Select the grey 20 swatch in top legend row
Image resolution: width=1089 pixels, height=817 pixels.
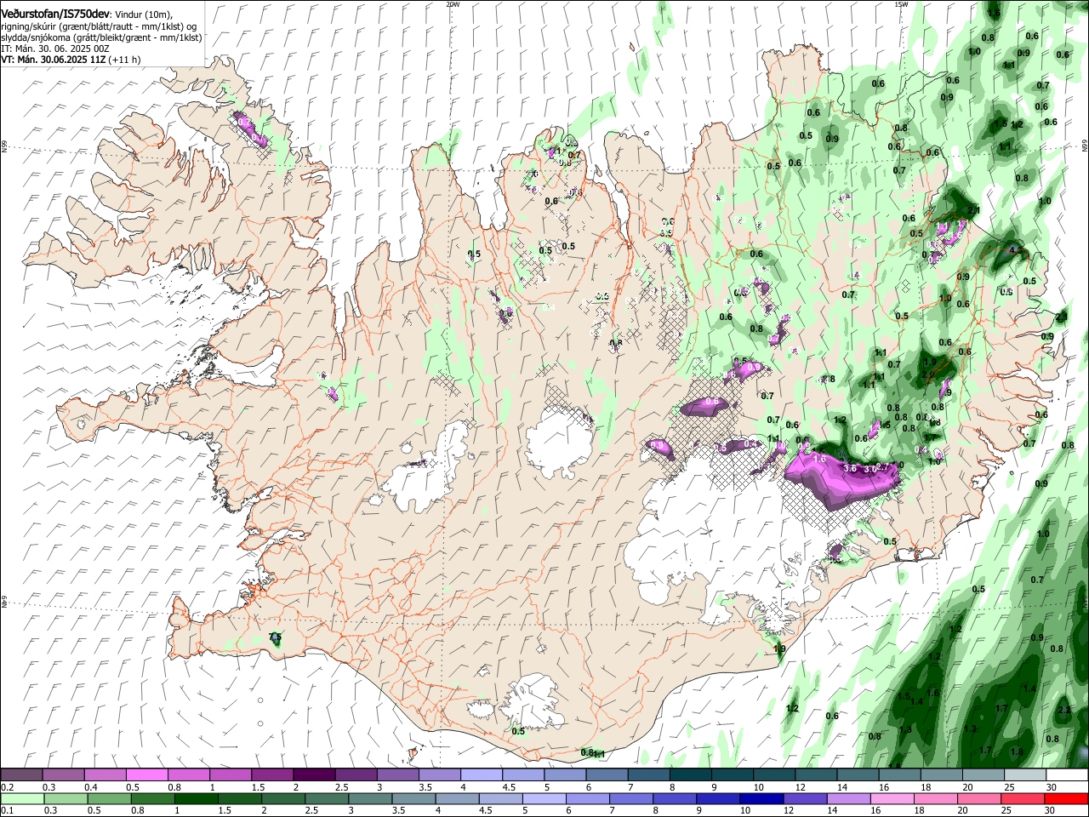(983, 775)
